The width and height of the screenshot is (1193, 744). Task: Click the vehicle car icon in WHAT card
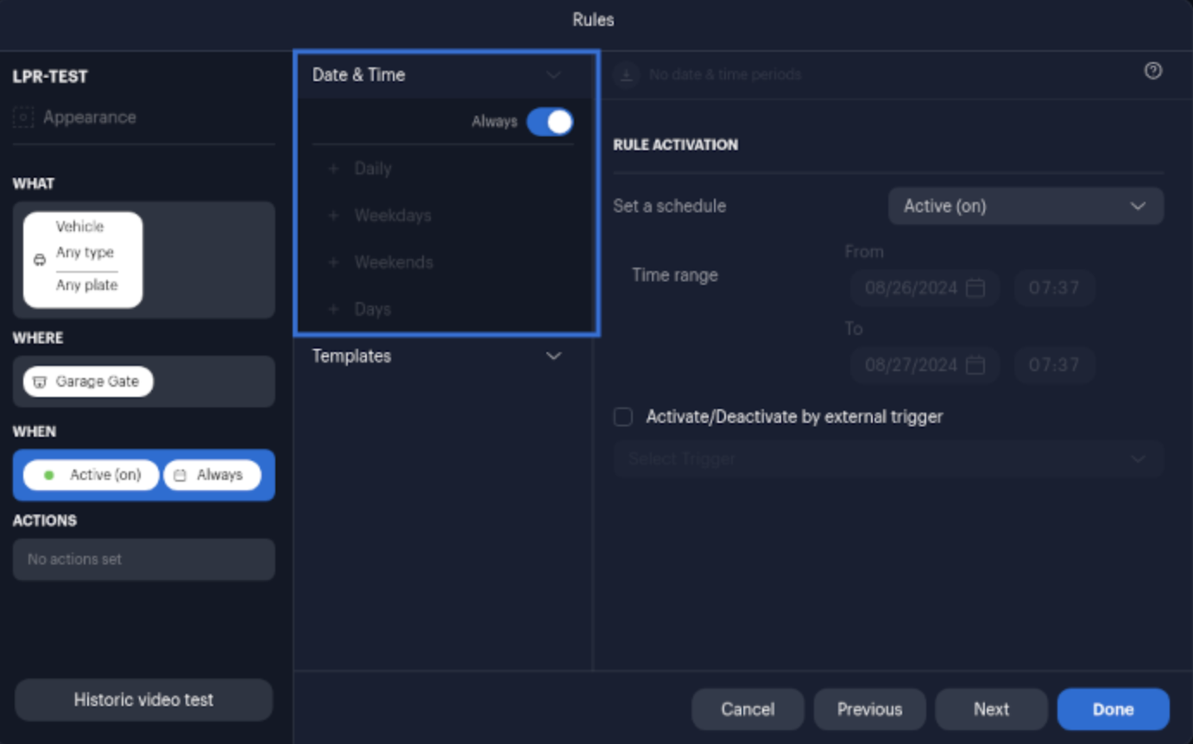[40, 260]
